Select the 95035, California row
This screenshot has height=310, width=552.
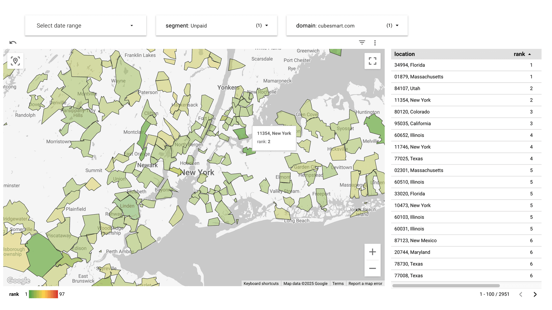(466, 124)
